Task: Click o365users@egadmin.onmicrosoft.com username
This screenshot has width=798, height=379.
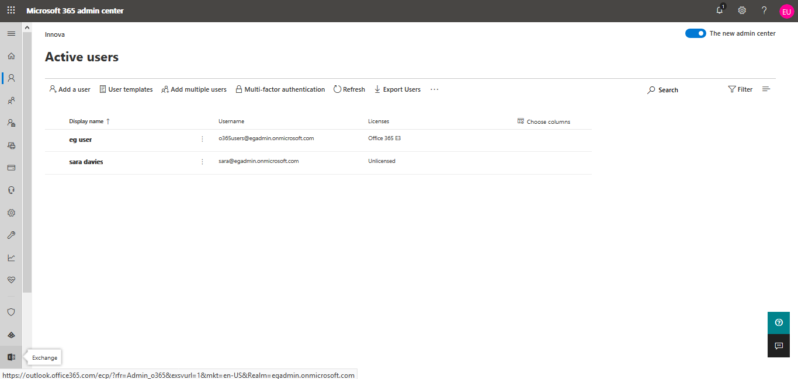Action: [266, 138]
